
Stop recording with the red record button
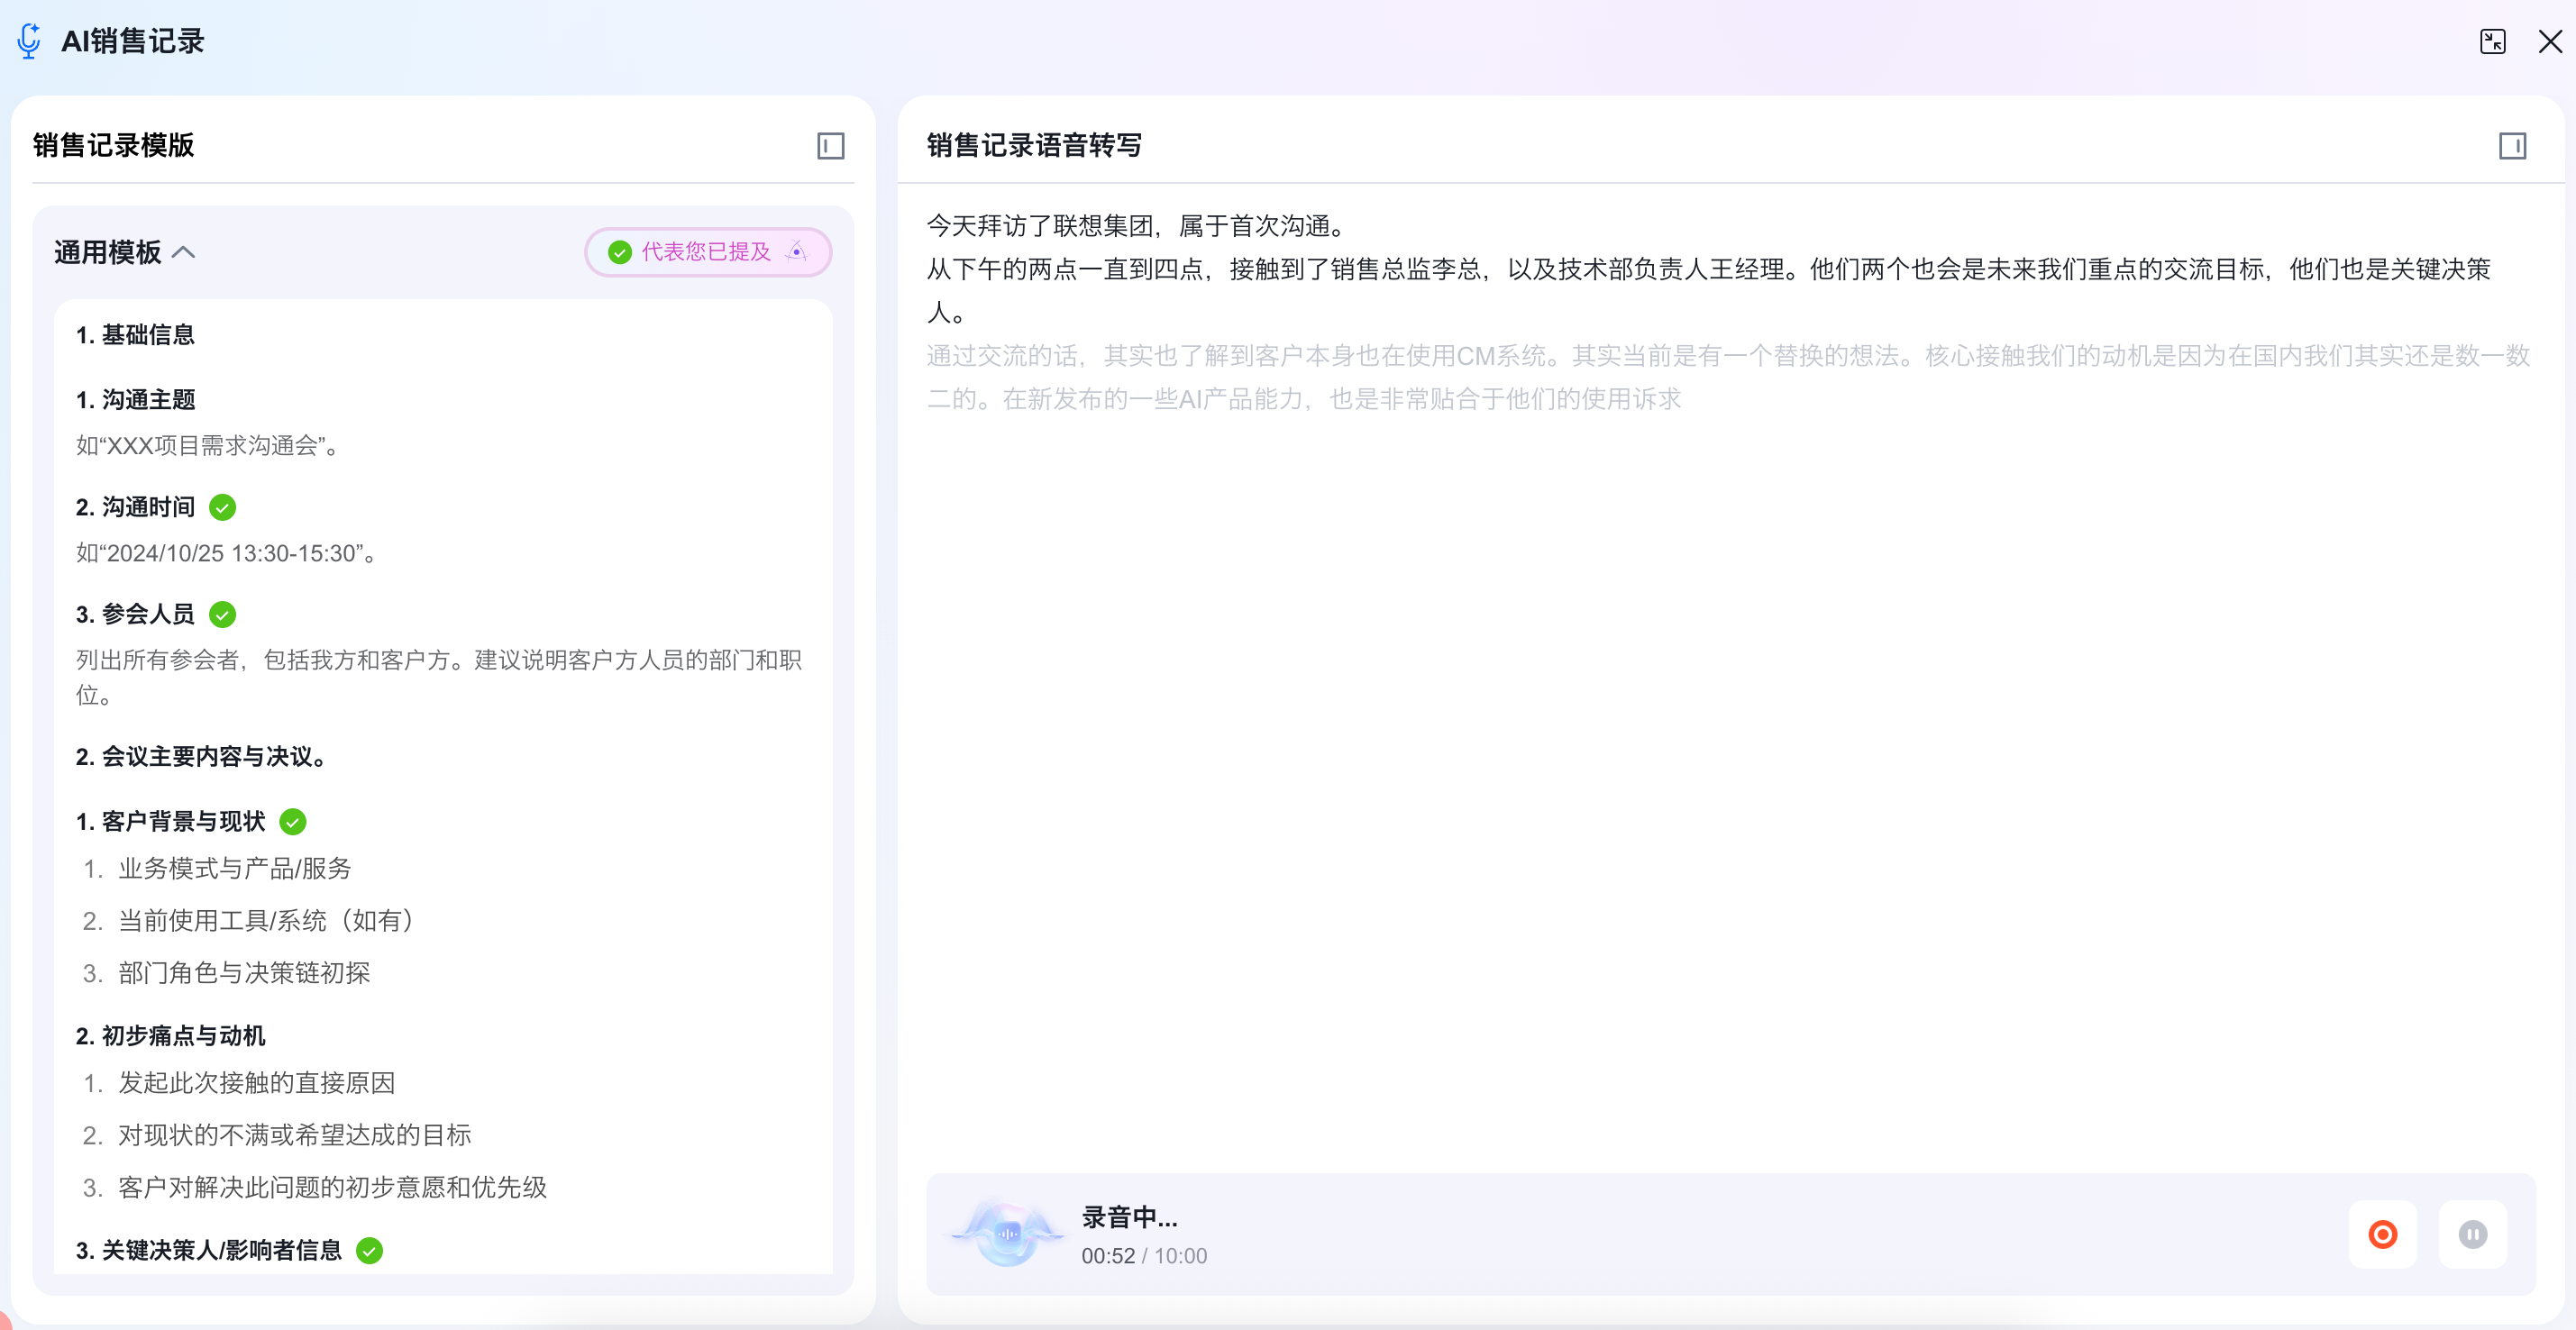2382,1234
